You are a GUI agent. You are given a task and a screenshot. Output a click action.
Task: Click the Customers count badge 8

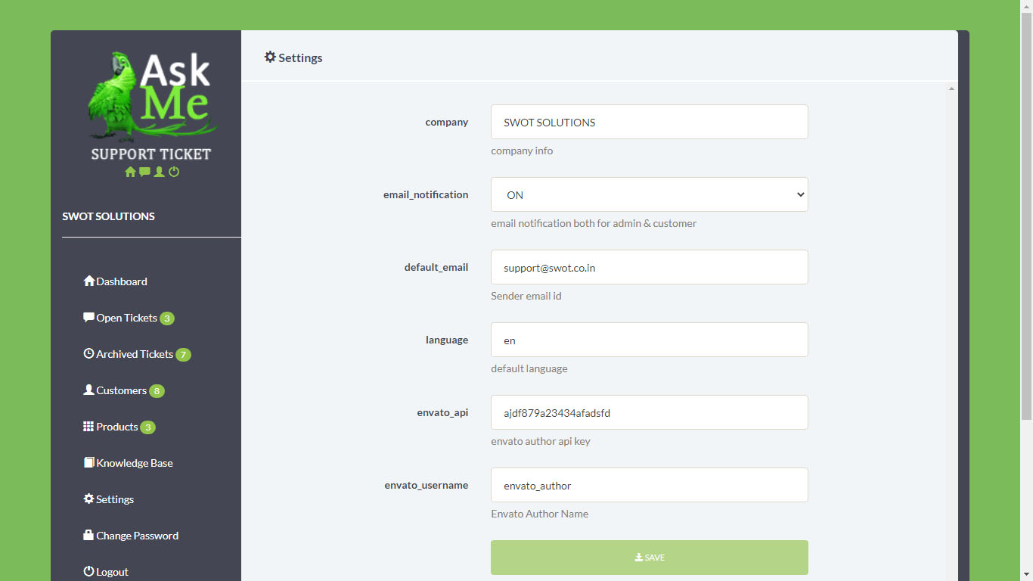click(157, 391)
